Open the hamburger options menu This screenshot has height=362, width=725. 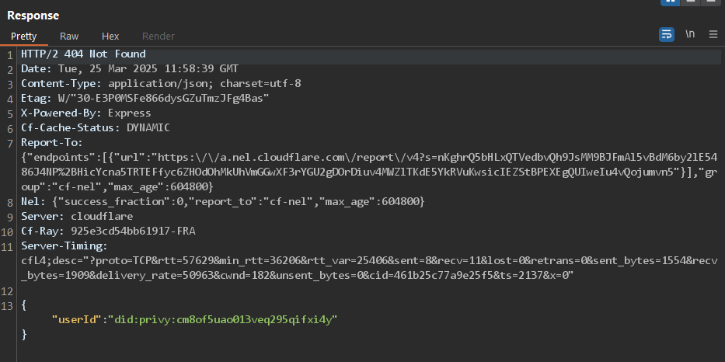(713, 35)
